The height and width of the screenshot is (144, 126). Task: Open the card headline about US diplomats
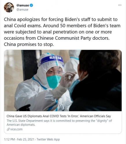click(59, 116)
